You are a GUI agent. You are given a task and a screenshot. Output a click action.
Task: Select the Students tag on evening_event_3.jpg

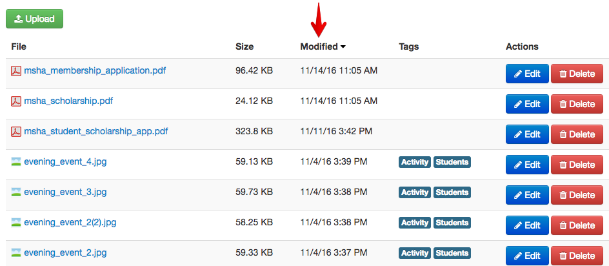(x=452, y=192)
